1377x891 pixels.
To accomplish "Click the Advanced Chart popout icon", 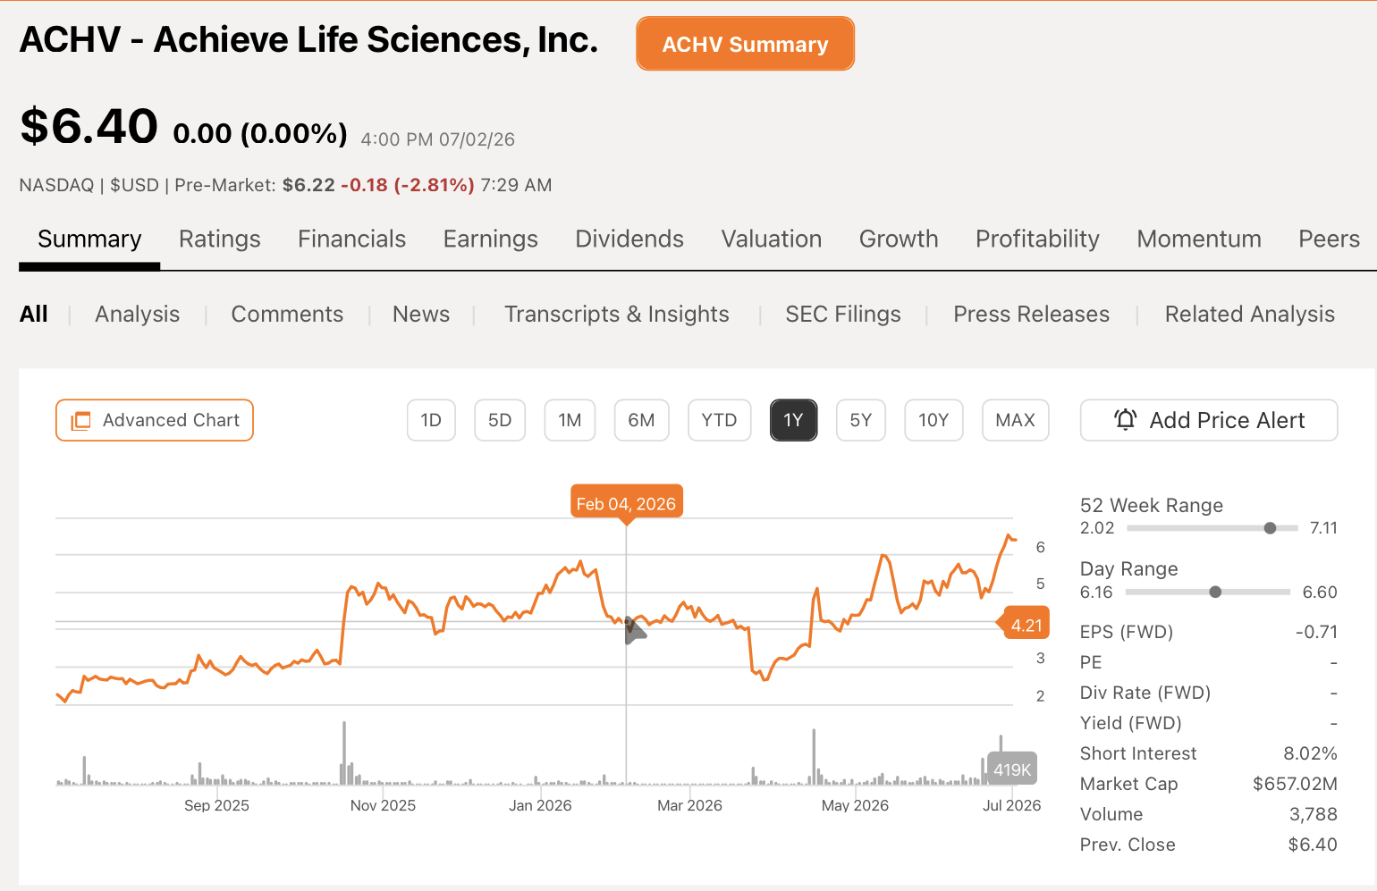I will [81, 420].
